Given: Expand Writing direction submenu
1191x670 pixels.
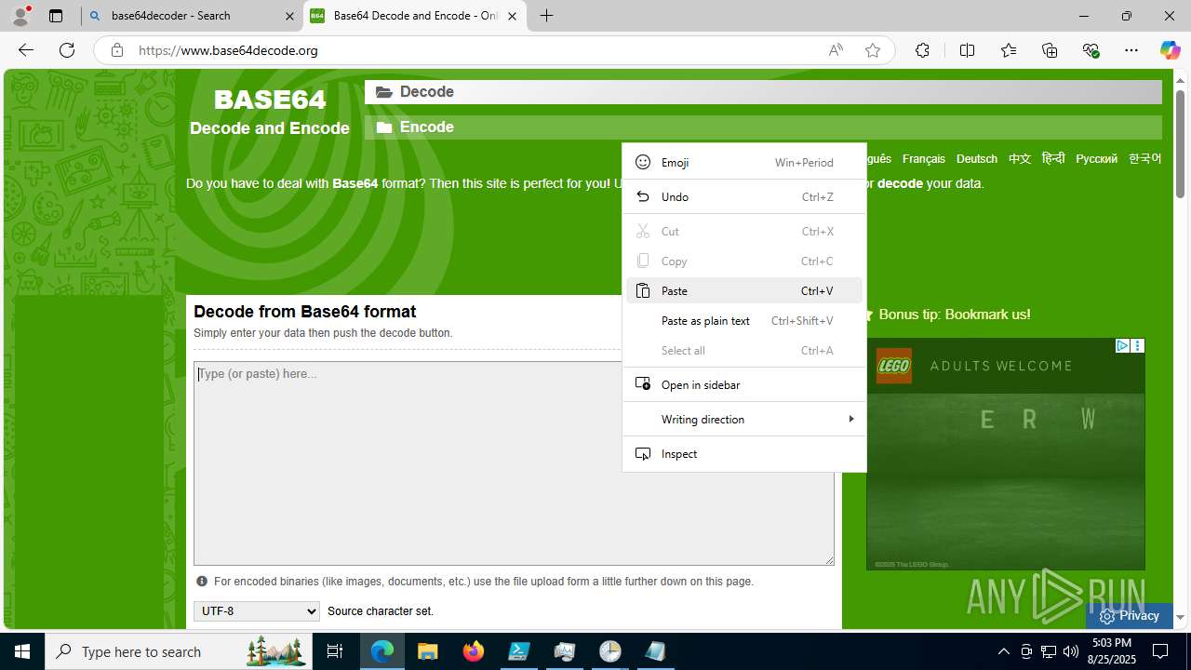Looking at the screenshot, I should pos(744,419).
